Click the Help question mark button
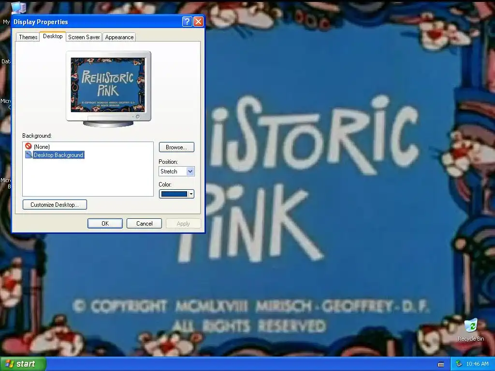Viewport: 495px width, 371px height. 187,21
